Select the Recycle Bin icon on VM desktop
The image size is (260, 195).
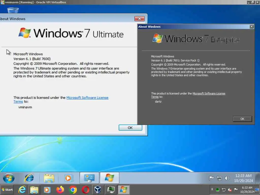point(13,10)
